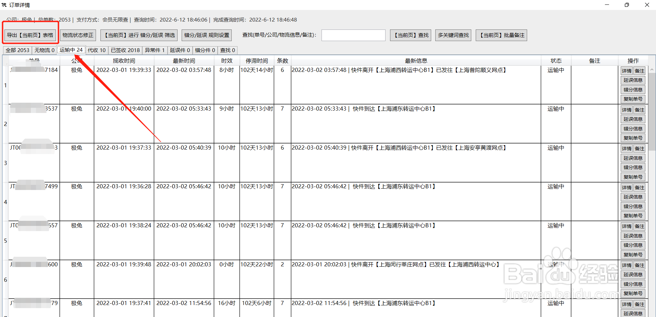Viewport: 656px width, 317px height.
Task: Click 备注 button in row 3
Action: pyautogui.click(x=639, y=149)
